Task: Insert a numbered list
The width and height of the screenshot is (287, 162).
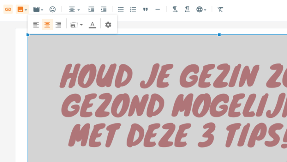Action: [133, 9]
